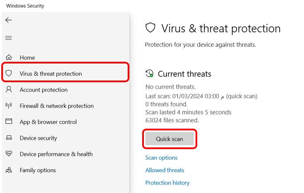Open App & browser control page
This screenshot has width=304, height=193.
pos(48,122)
